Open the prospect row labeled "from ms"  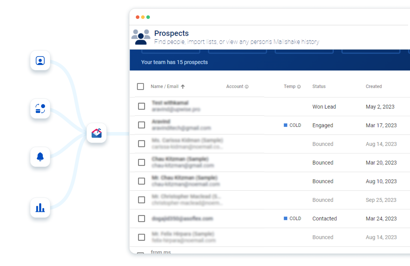[x=161, y=252]
